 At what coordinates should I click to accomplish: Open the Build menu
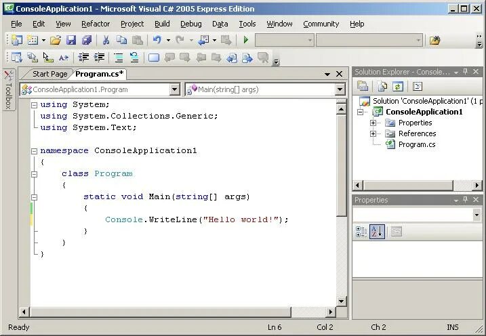click(x=162, y=24)
